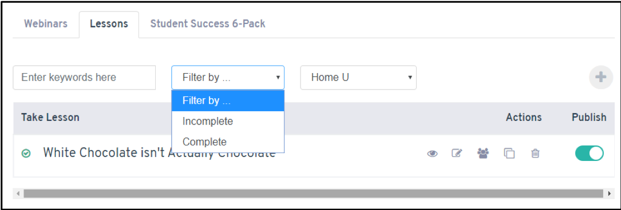Viewport: 621px width, 210px height.
Task: Click the duplicate copy icon for the lesson
Action: 509,153
